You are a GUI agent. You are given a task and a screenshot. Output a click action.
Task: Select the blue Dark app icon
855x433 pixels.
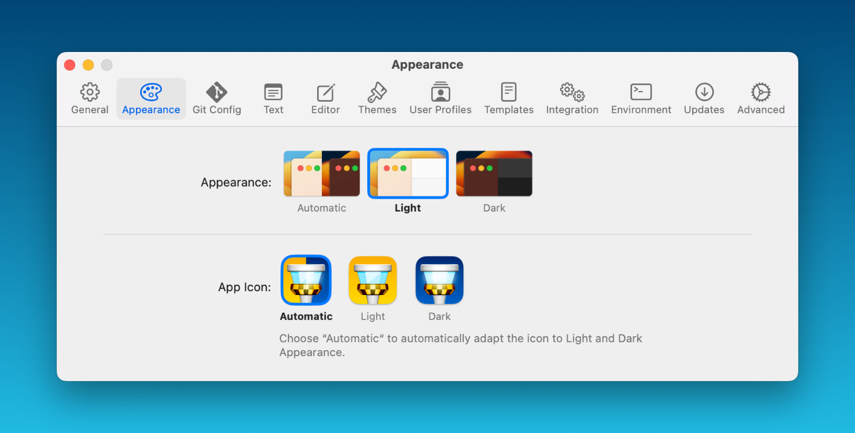pyautogui.click(x=439, y=280)
